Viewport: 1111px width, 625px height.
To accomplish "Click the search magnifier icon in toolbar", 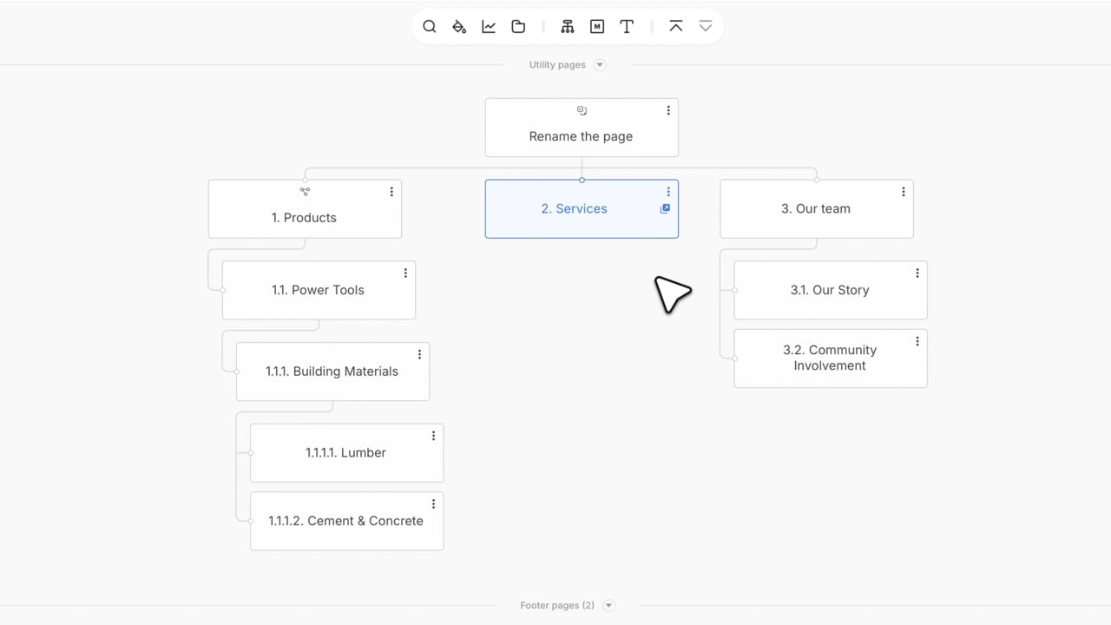I will point(429,27).
